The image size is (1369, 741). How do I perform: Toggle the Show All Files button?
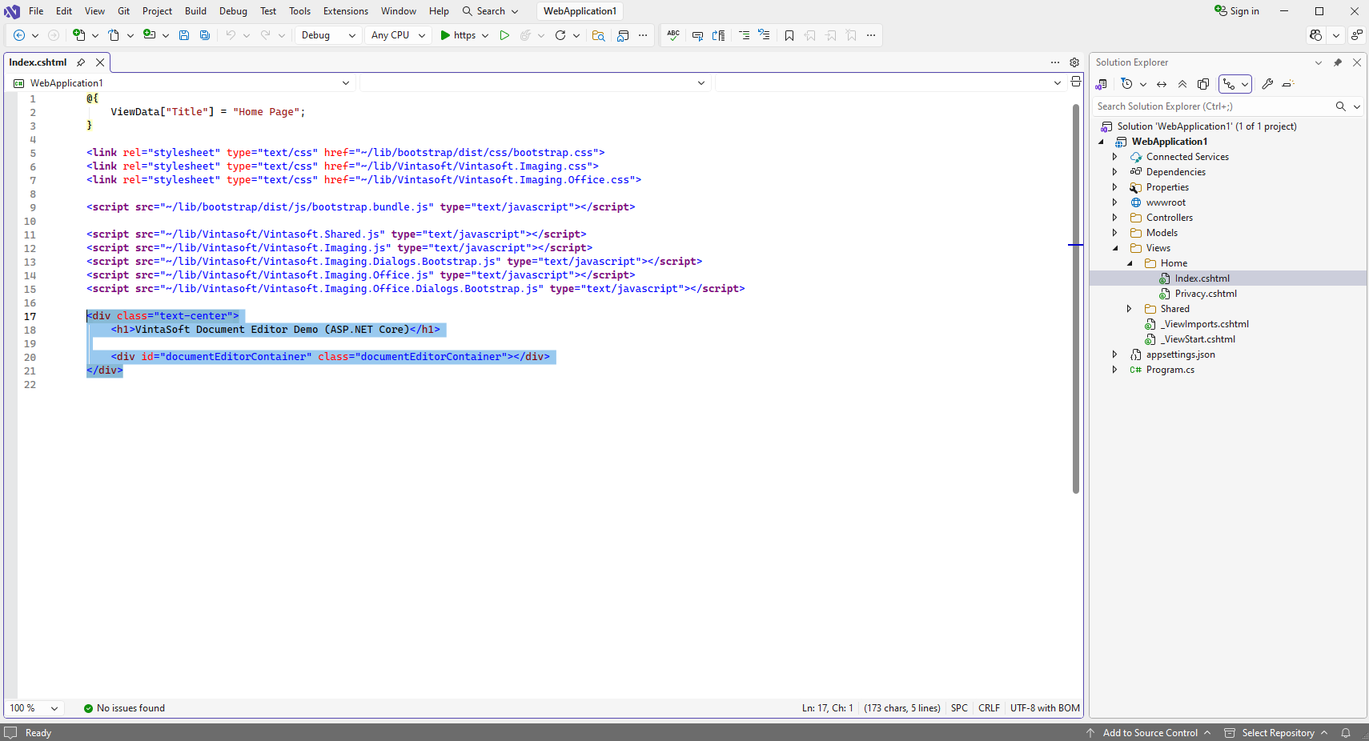(1203, 84)
